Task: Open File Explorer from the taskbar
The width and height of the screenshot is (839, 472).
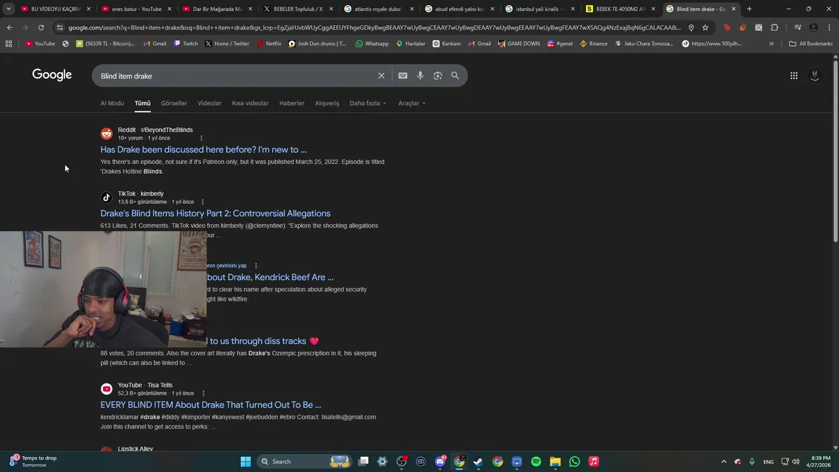Action: pyautogui.click(x=555, y=462)
